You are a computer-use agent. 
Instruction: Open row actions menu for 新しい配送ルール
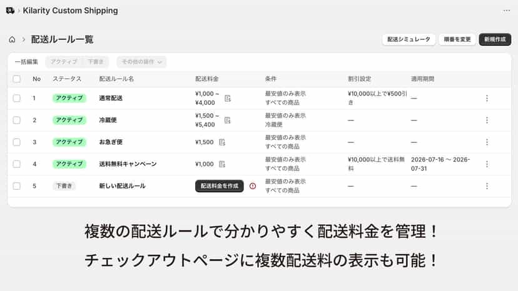pyautogui.click(x=487, y=186)
